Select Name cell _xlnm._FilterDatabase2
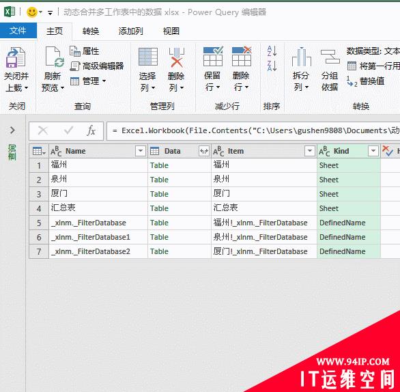The image size is (400, 392). [98, 251]
